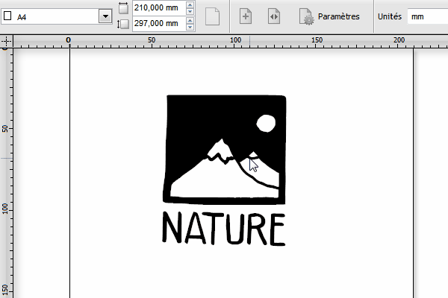Increase page width with up arrow
448x298 pixels.
[190, 4]
